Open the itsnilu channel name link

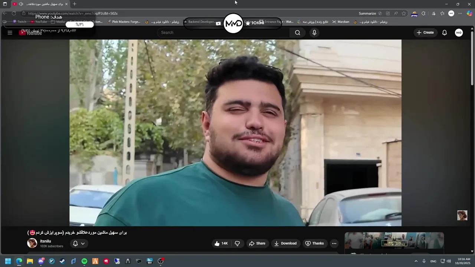(45, 241)
